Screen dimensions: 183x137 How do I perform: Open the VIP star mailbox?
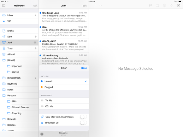click(19, 21)
